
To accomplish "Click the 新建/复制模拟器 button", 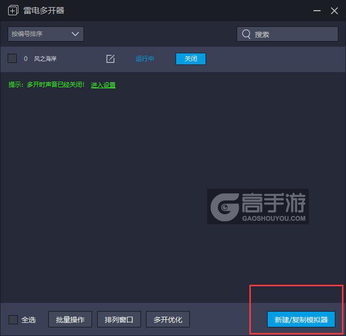I will [x=301, y=319].
